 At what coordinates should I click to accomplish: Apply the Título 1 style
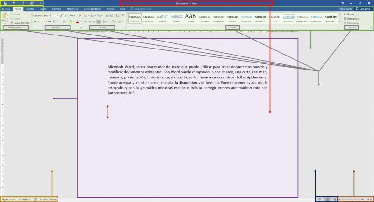(163, 18)
